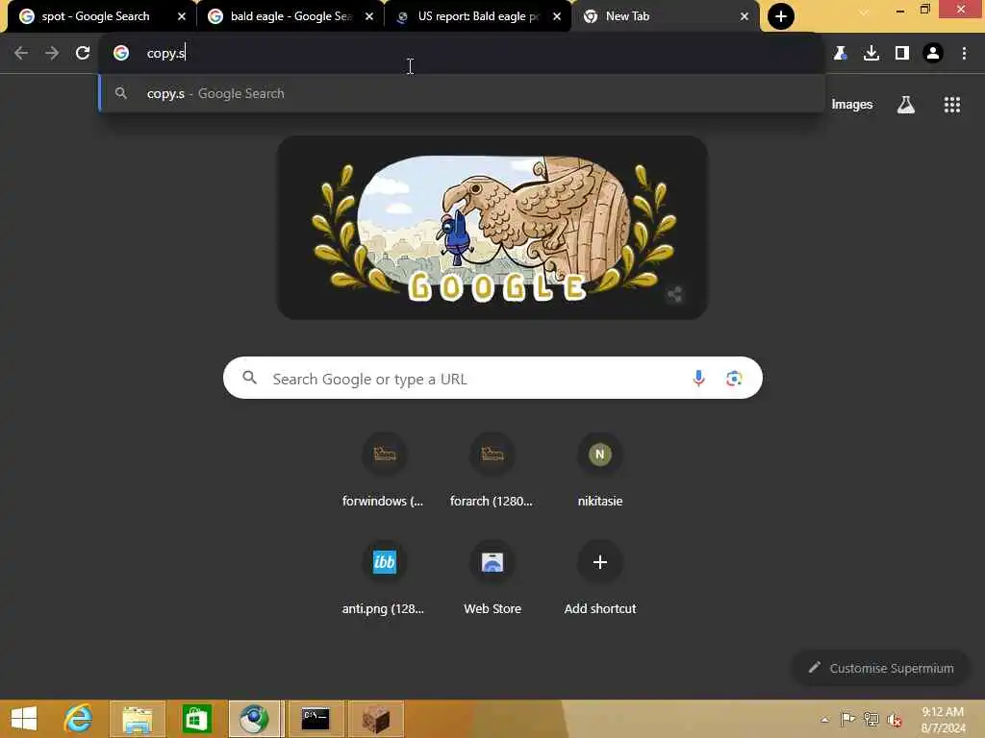Close the 'spot - Google Search' tab
This screenshot has width=985, height=738.
point(182,16)
